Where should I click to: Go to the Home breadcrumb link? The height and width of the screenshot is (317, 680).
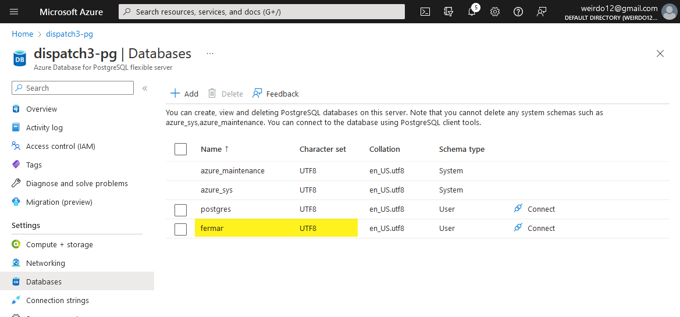coord(23,34)
